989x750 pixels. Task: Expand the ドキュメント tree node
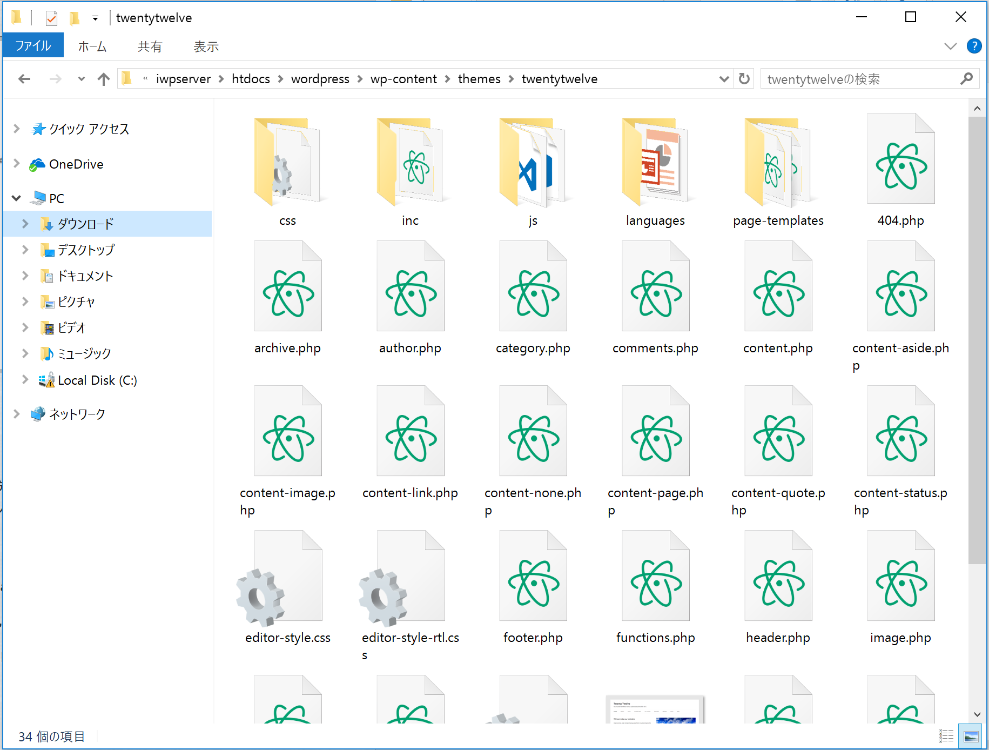(25, 275)
